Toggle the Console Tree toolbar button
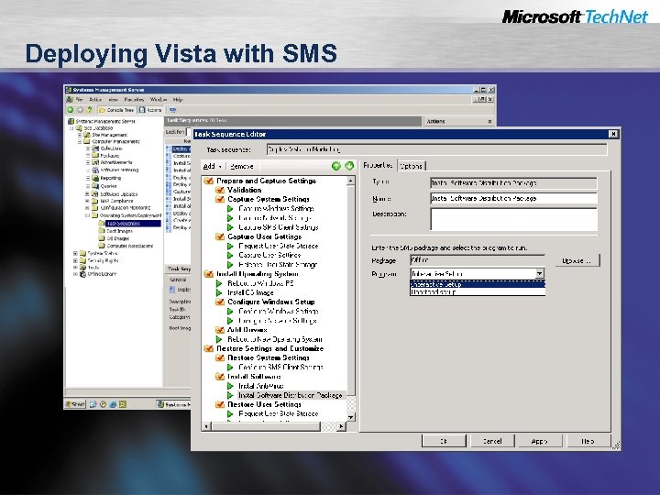660x495 pixels. tap(116, 110)
